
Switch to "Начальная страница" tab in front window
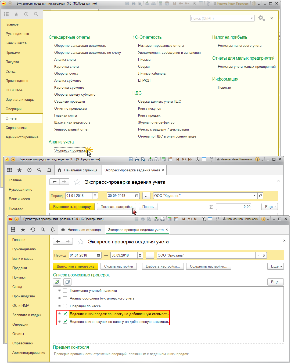tap(81, 230)
